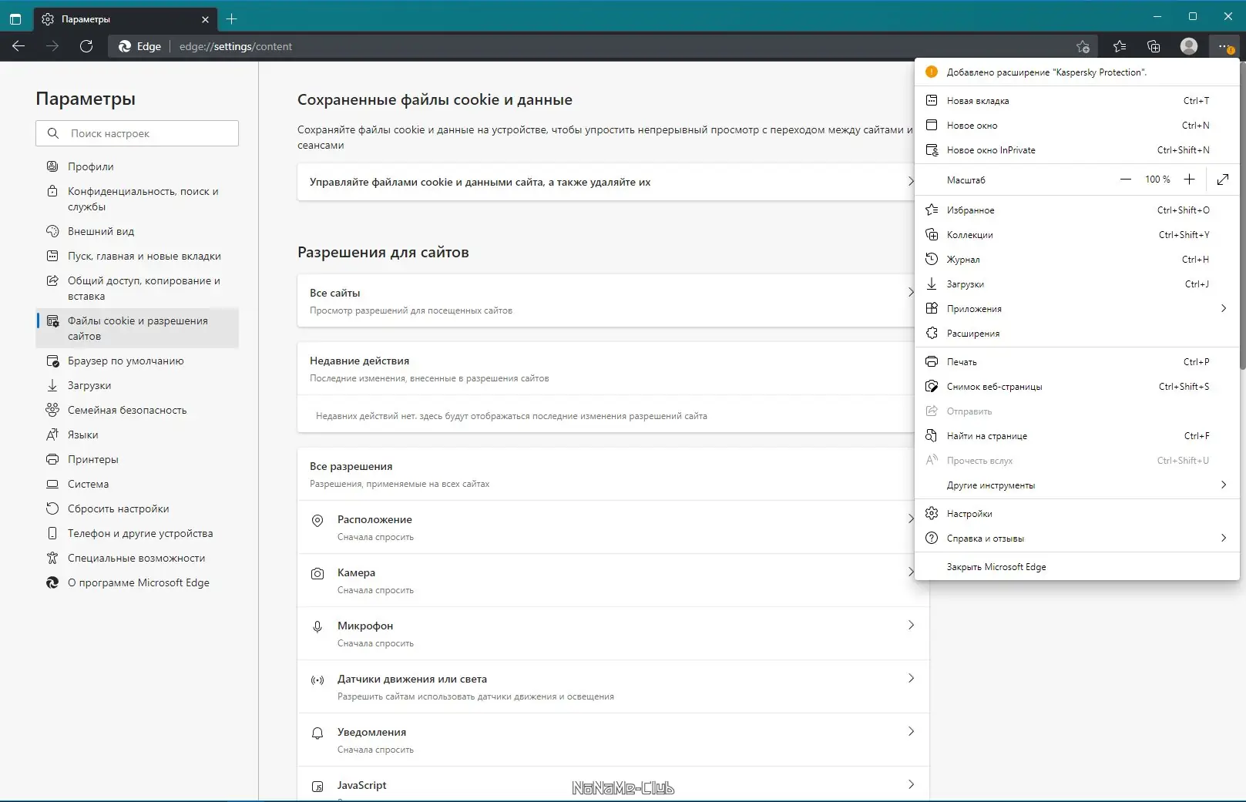Go to Внешний вид settings

pos(137,231)
